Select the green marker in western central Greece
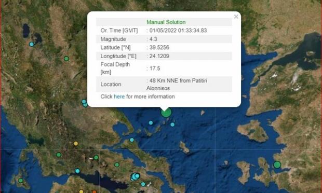Screen dimensions: 322x193 point(59,155)
